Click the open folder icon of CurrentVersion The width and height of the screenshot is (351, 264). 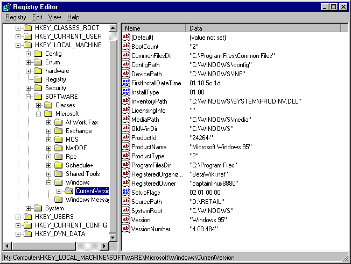point(69,191)
